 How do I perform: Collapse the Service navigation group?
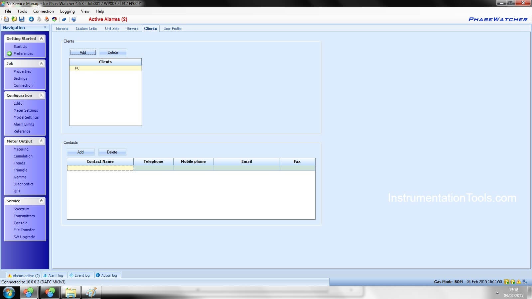point(41,201)
